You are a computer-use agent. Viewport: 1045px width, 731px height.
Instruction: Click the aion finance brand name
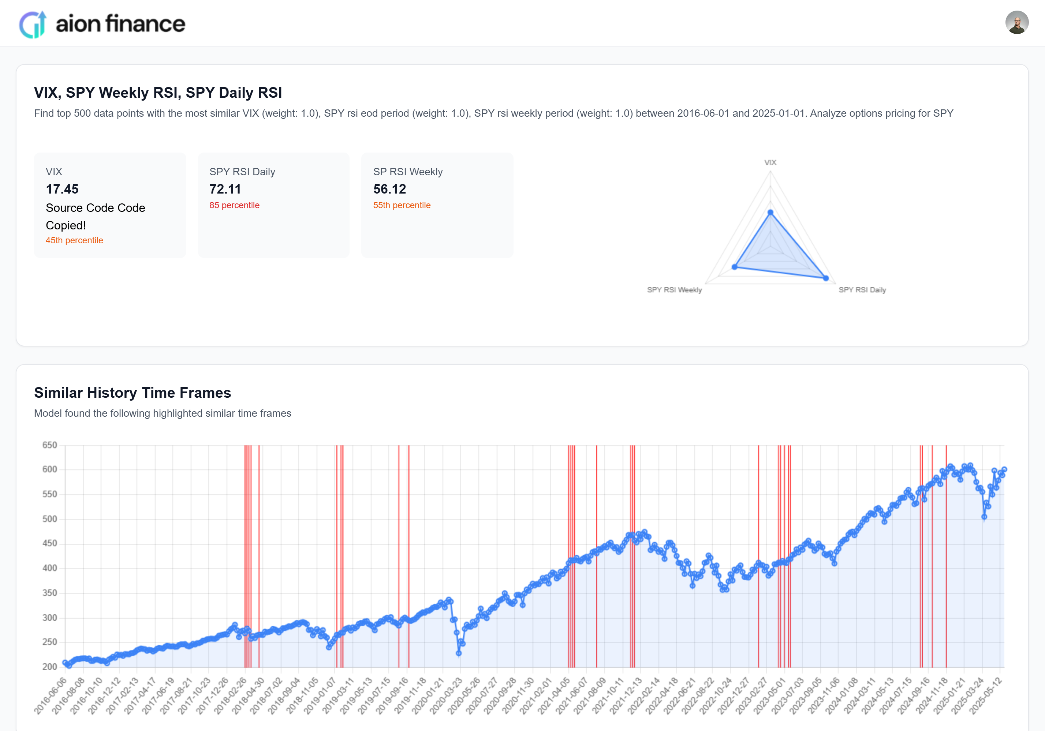point(121,24)
